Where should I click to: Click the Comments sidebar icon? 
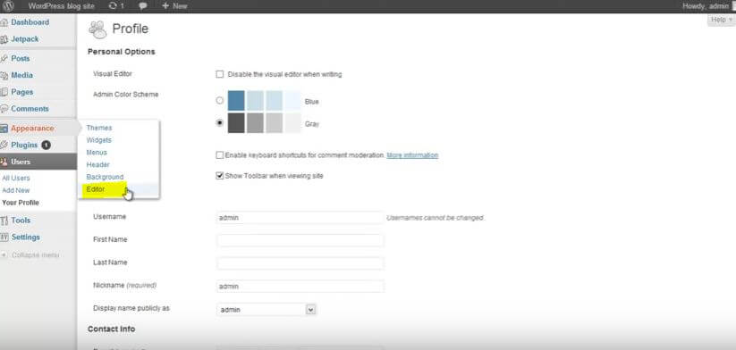pos(4,109)
